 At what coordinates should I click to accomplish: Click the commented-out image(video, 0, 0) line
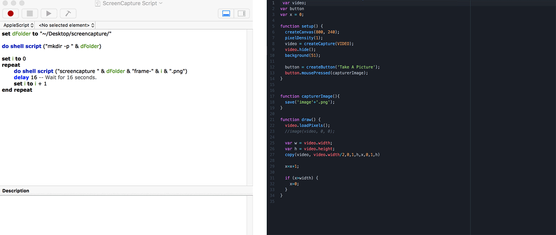click(x=310, y=131)
